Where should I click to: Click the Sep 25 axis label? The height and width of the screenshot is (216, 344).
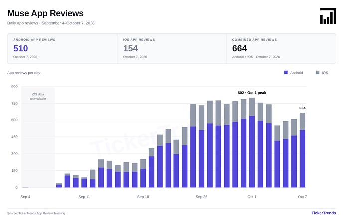coord(201,197)
